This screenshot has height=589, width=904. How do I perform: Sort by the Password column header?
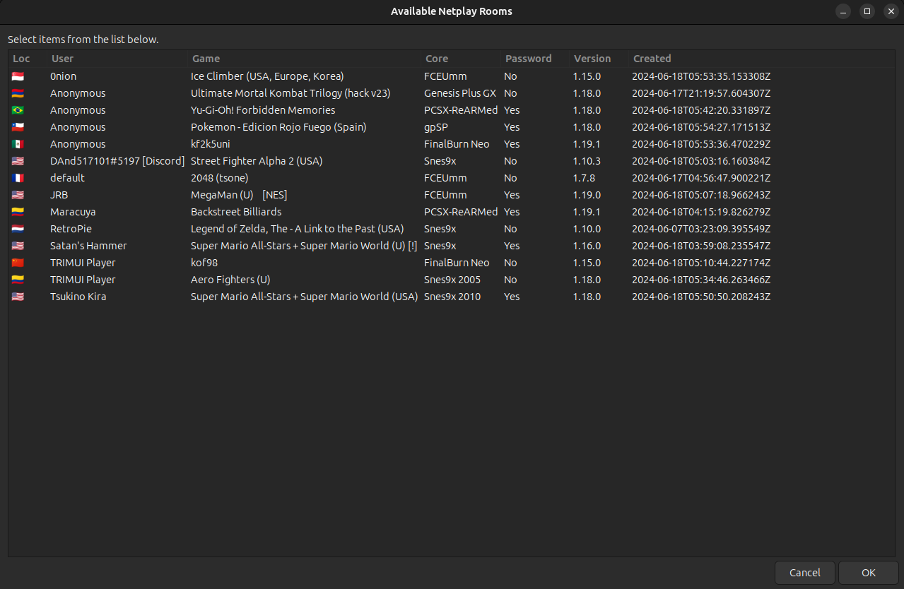(528, 59)
